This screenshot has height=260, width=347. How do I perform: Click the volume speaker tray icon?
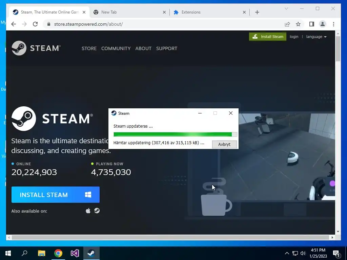[x=303, y=253]
